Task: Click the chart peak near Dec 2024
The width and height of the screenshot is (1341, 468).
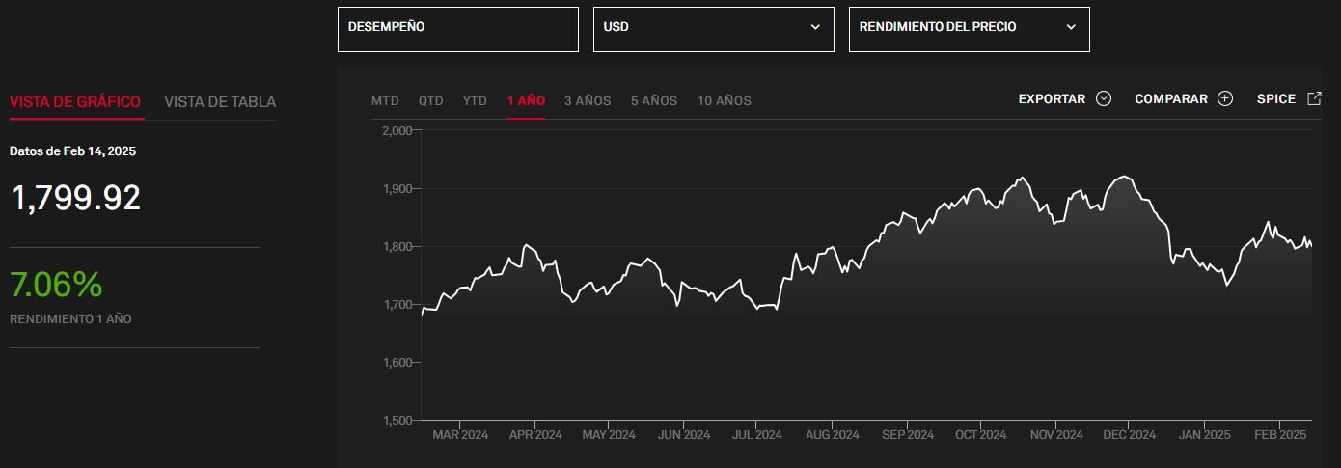Action: tap(1123, 177)
